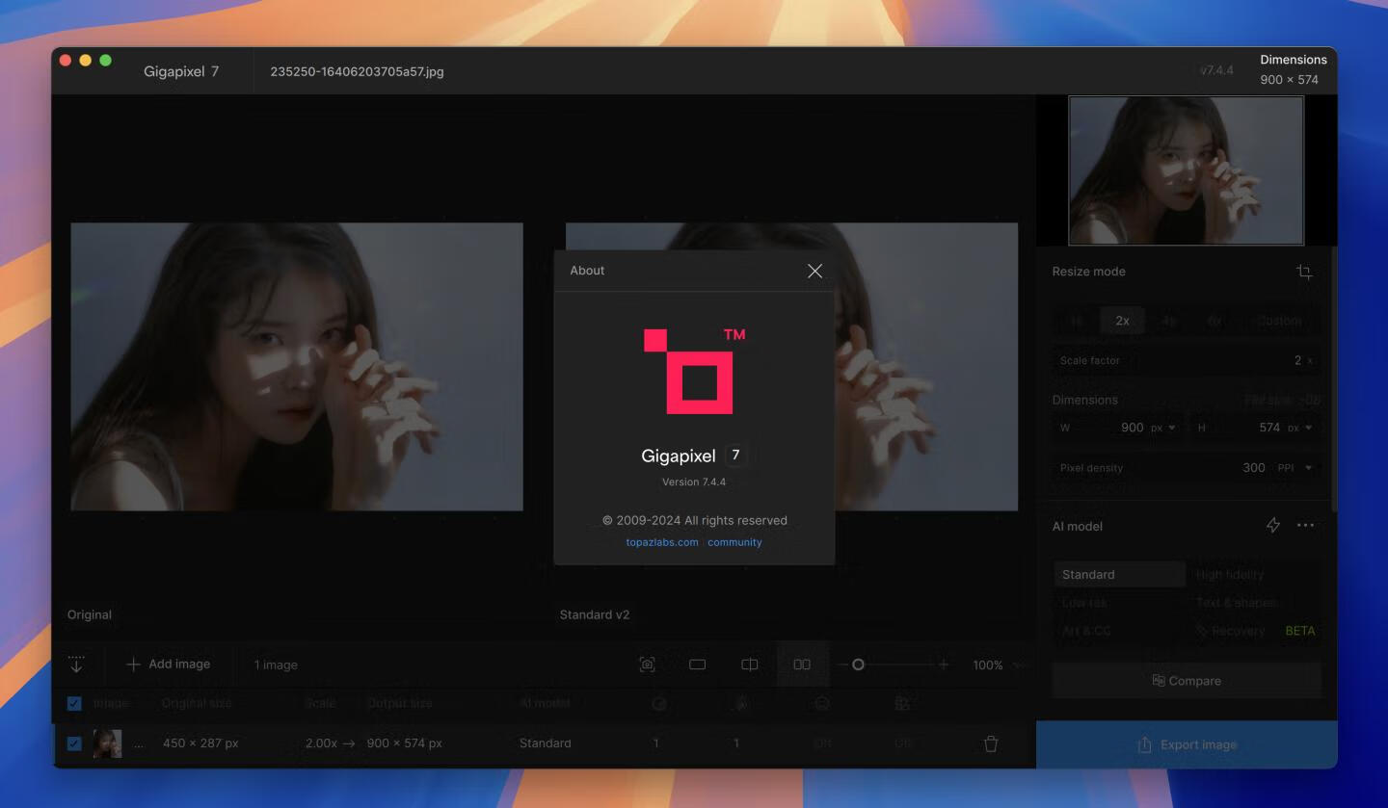Select the Text & shapes AI model
1388x808 pixels.
(x=1254, y=603)
